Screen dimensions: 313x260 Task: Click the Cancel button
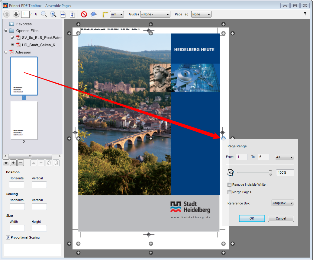click(281, 218)
